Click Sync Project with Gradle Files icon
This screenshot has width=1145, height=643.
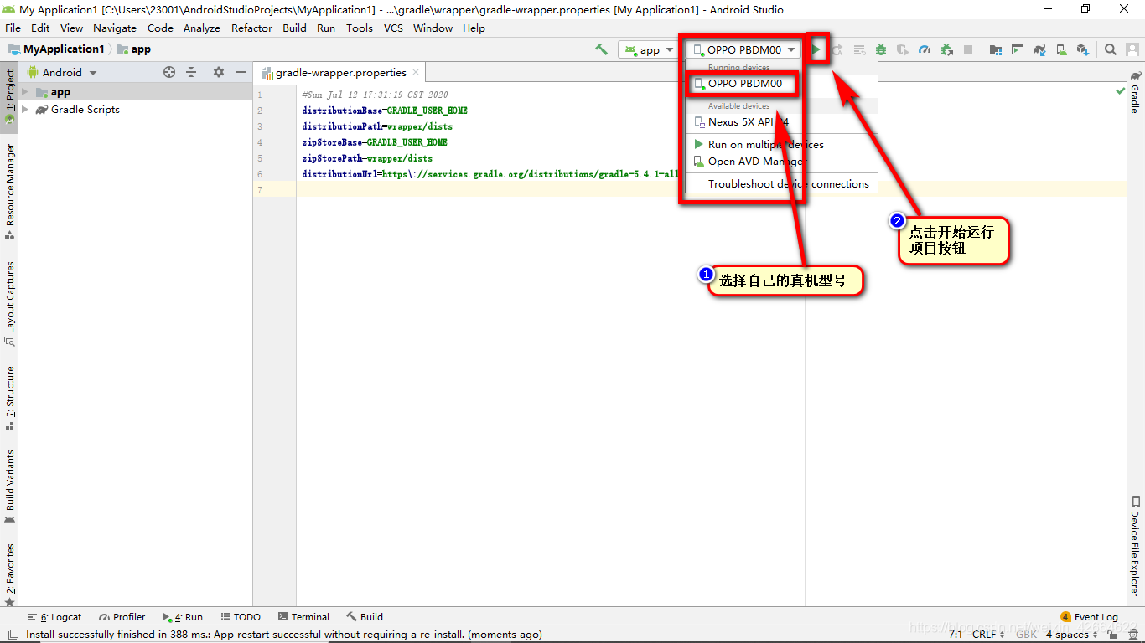click(x=1039, y=49)
